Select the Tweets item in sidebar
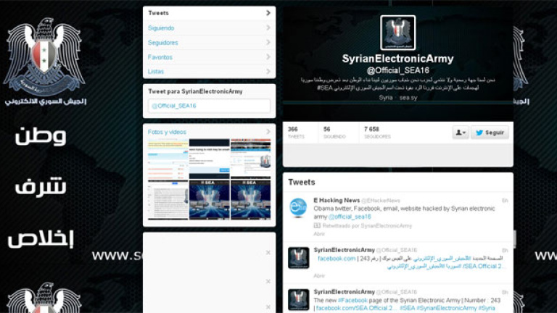Viewport: 557px width, 313px height. [x=159, y=13]
